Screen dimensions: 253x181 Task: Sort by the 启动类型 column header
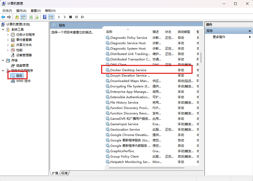coord(185,32)
